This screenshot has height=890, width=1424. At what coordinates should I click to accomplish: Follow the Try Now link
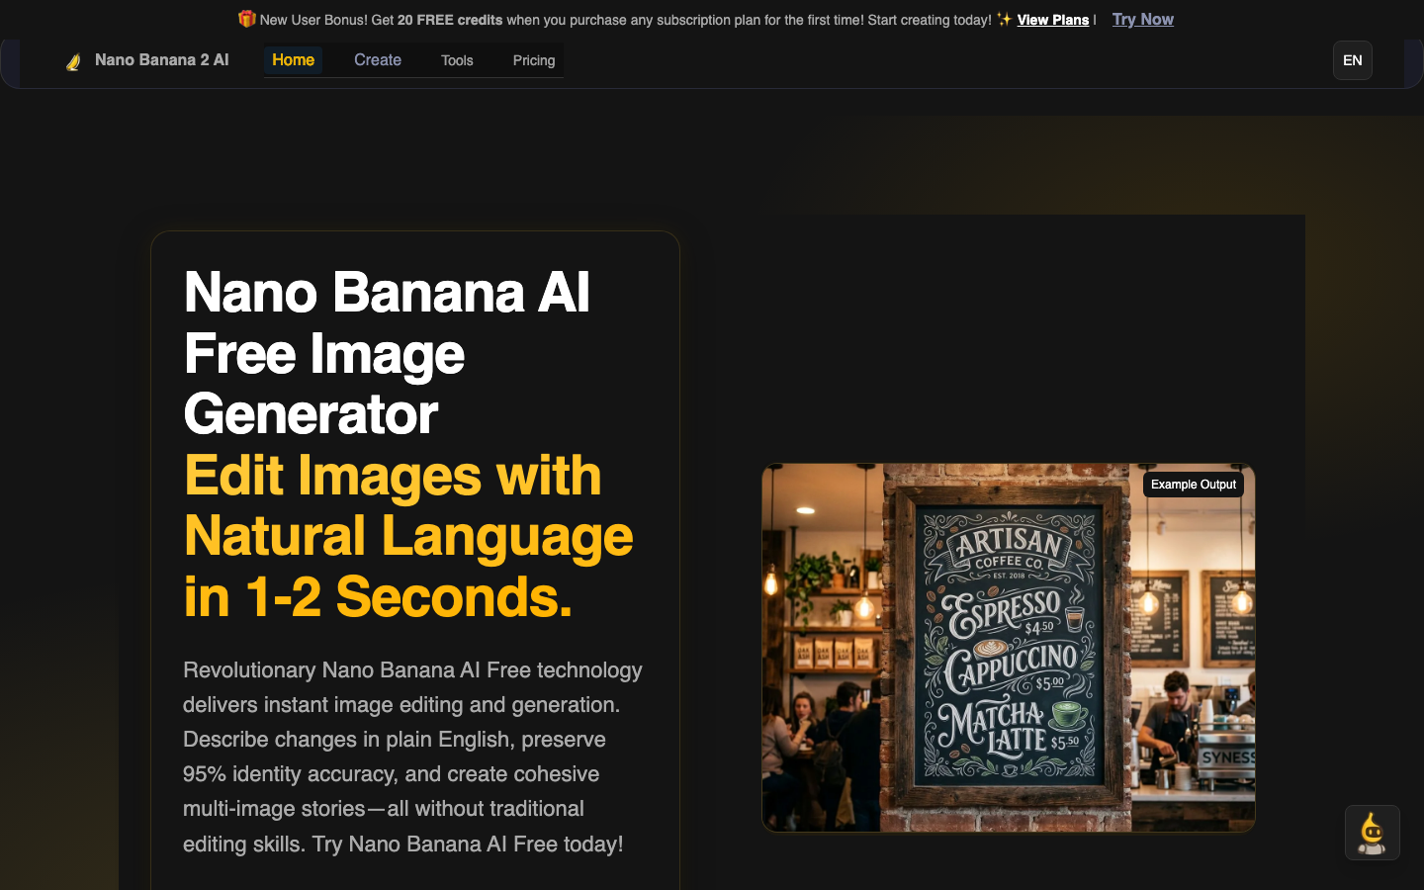[1142, 19]
